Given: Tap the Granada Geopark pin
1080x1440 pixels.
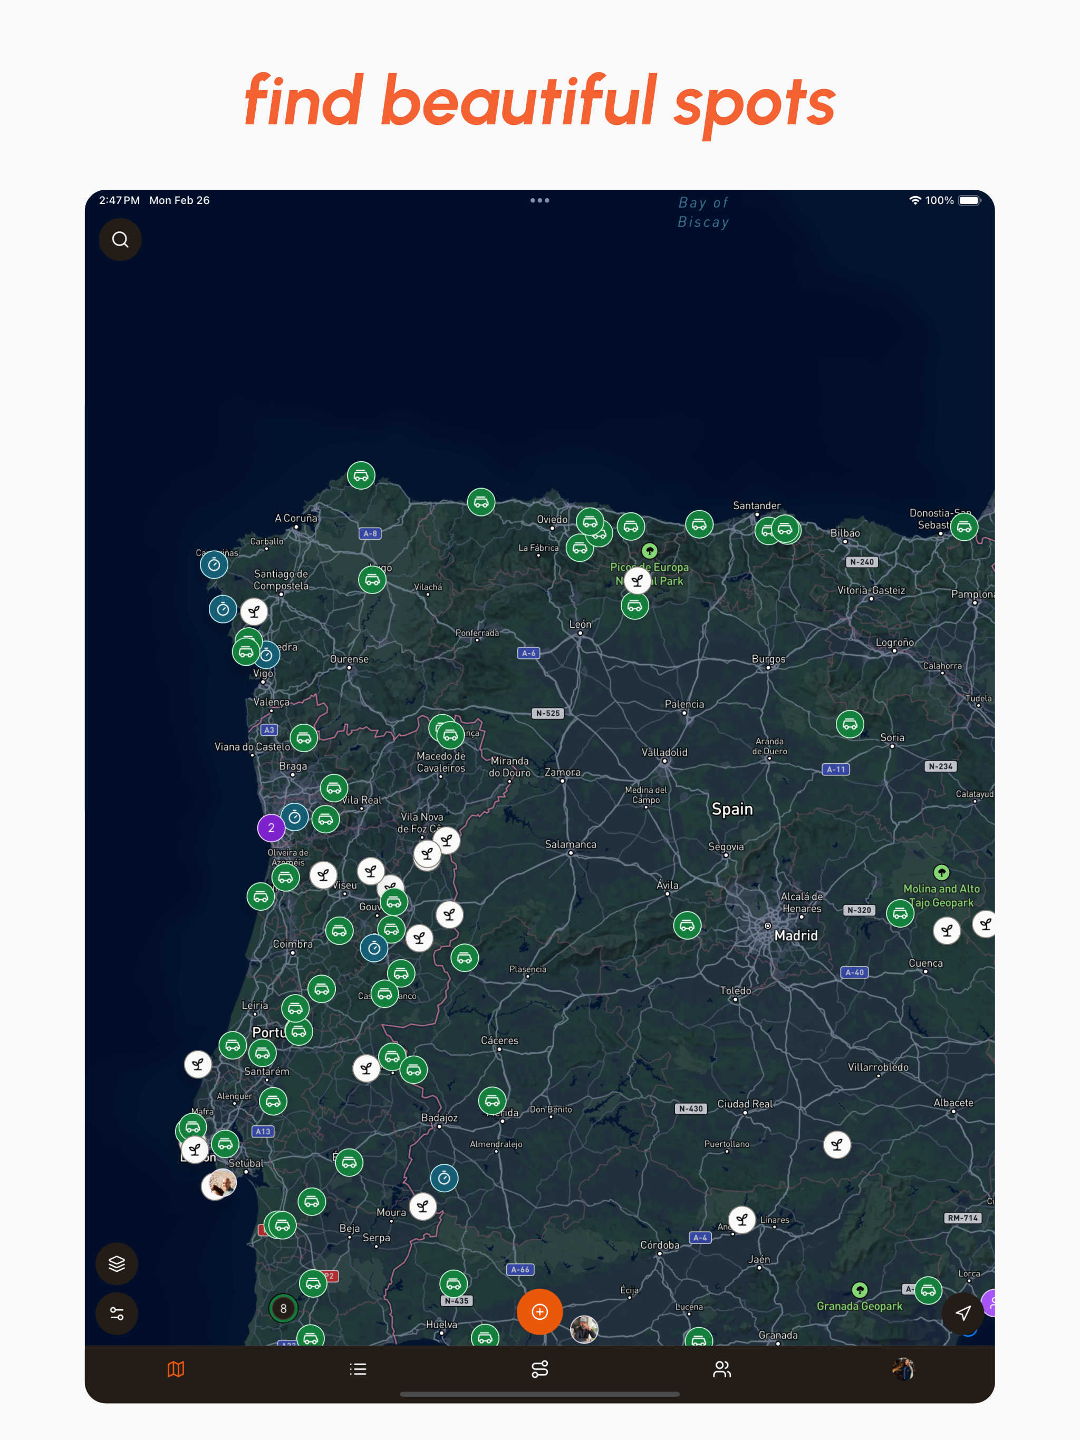Looking at the screenshot, I should [860, 1290].
